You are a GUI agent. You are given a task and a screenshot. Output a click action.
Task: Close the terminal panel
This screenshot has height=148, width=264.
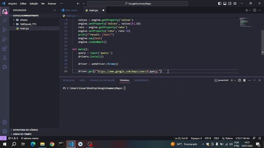[259, 81]
